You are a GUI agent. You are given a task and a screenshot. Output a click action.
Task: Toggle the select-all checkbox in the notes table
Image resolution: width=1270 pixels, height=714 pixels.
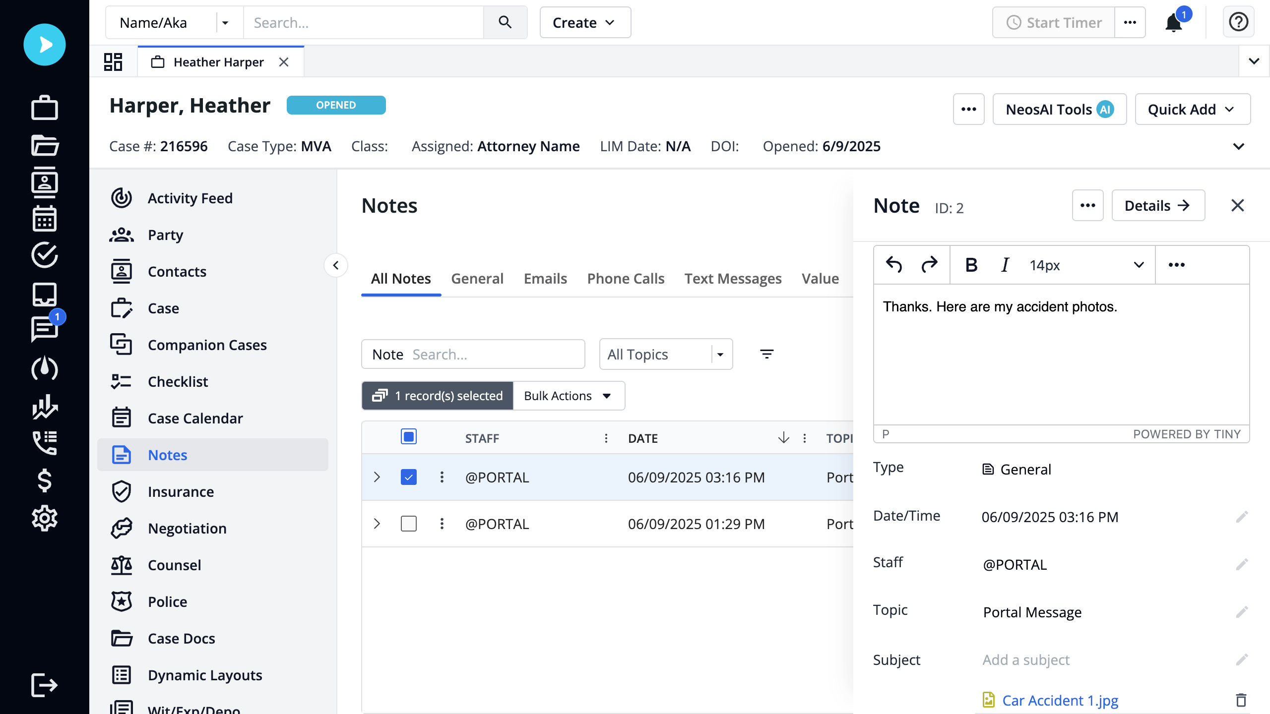[x=408, y=437]
